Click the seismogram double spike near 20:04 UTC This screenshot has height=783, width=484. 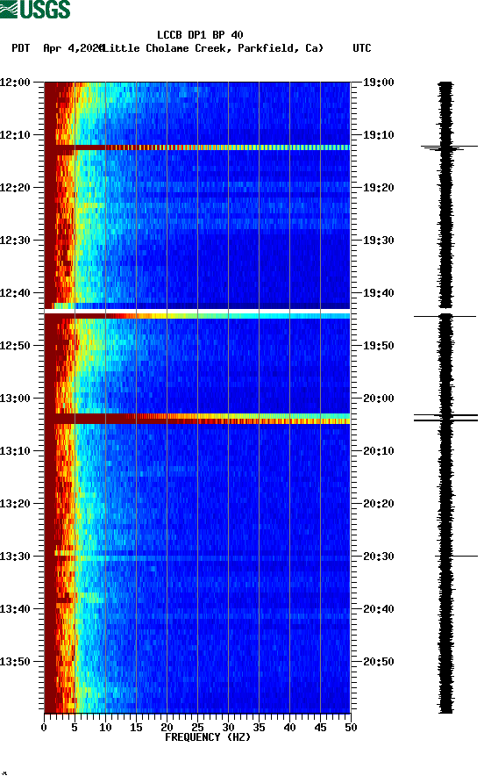445,418
